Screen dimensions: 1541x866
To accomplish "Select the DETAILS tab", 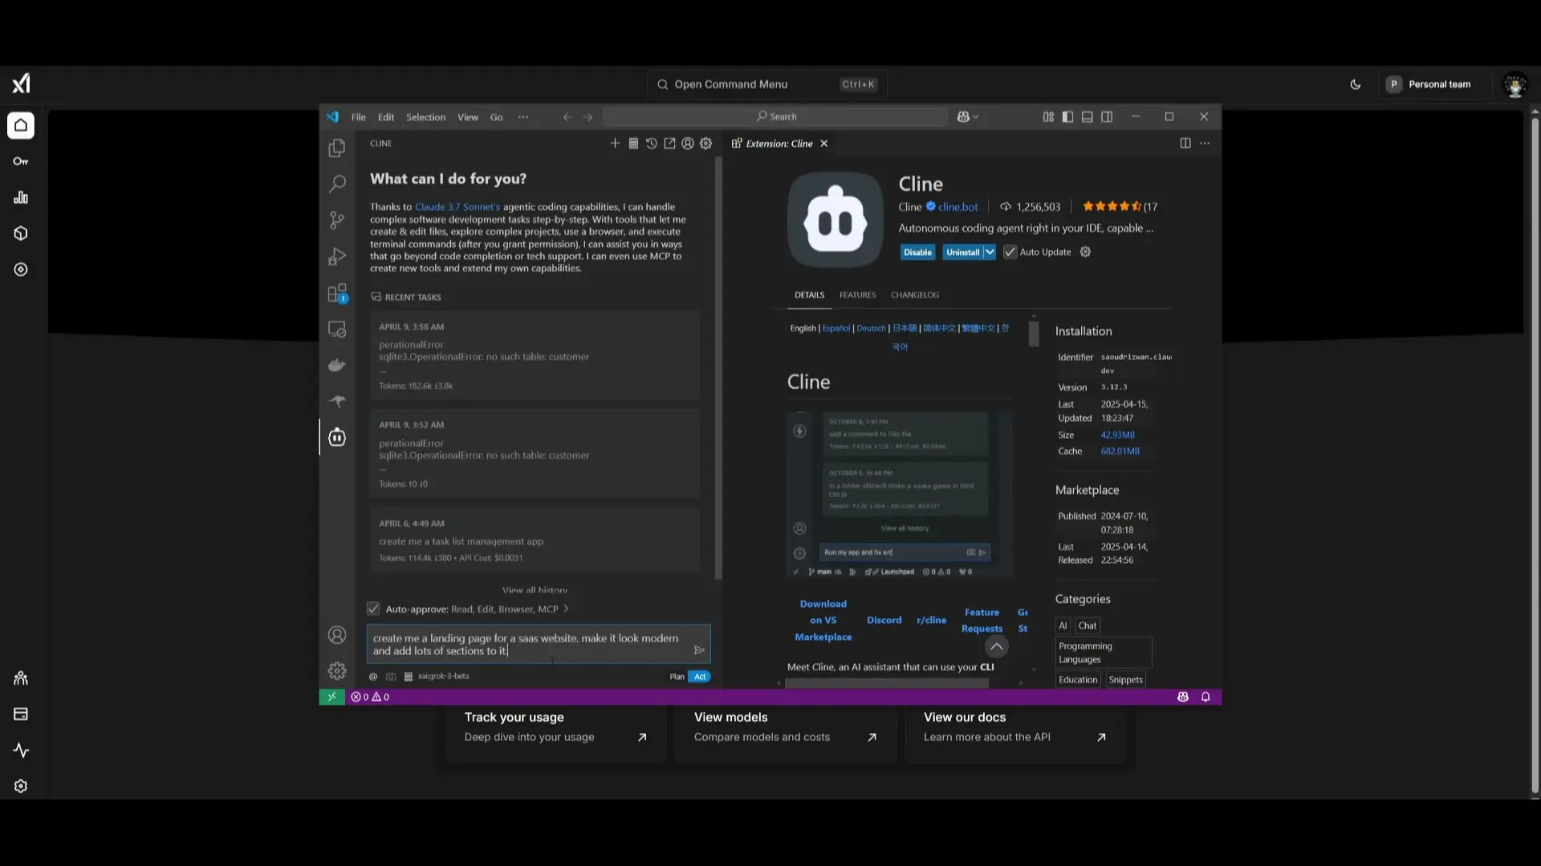I will tap(810, 295).
